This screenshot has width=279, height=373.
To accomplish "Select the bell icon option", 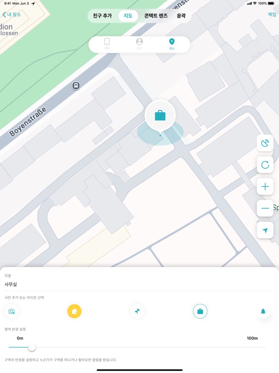I will point(263,311).
